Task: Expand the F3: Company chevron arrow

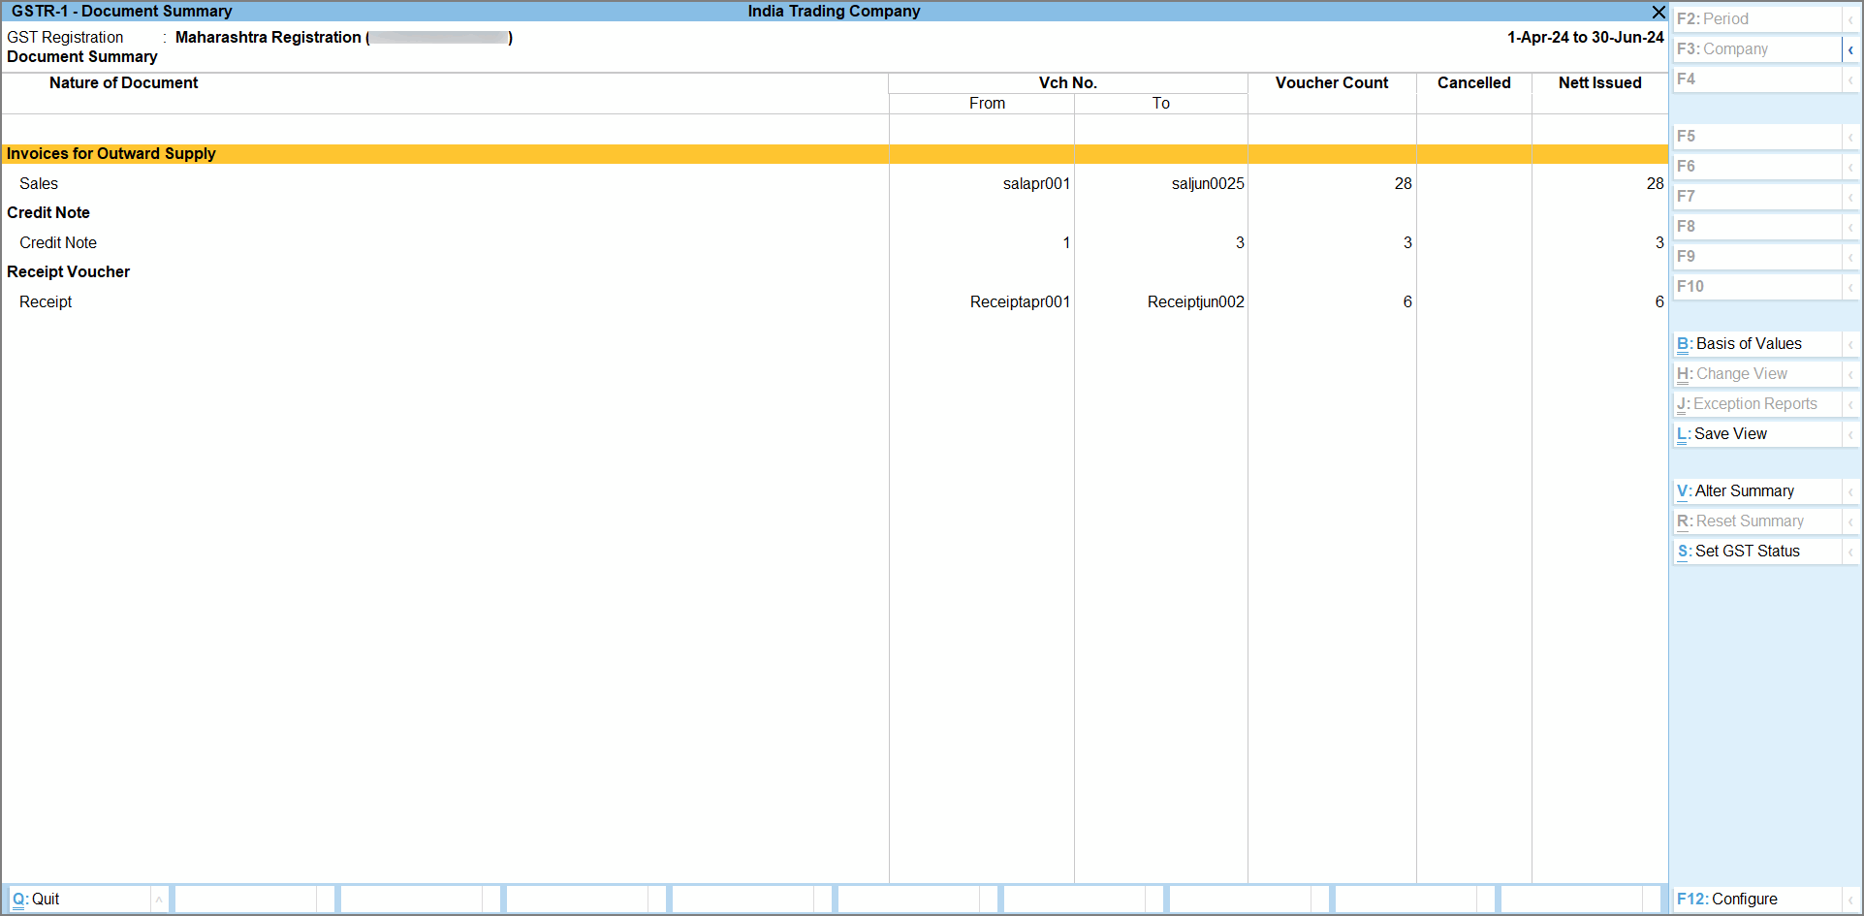Action: [x=1850, y=49]
